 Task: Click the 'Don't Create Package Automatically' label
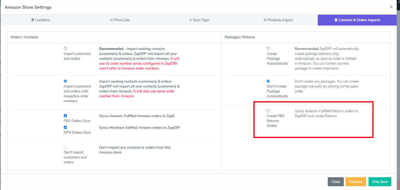pos(277,91)
